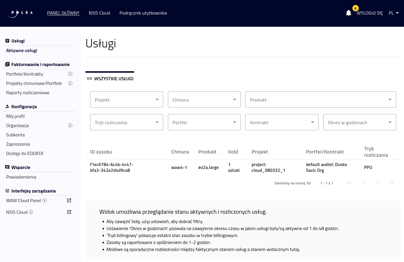Click info icon beside Projekty chmurowe/Portfele

70,83
